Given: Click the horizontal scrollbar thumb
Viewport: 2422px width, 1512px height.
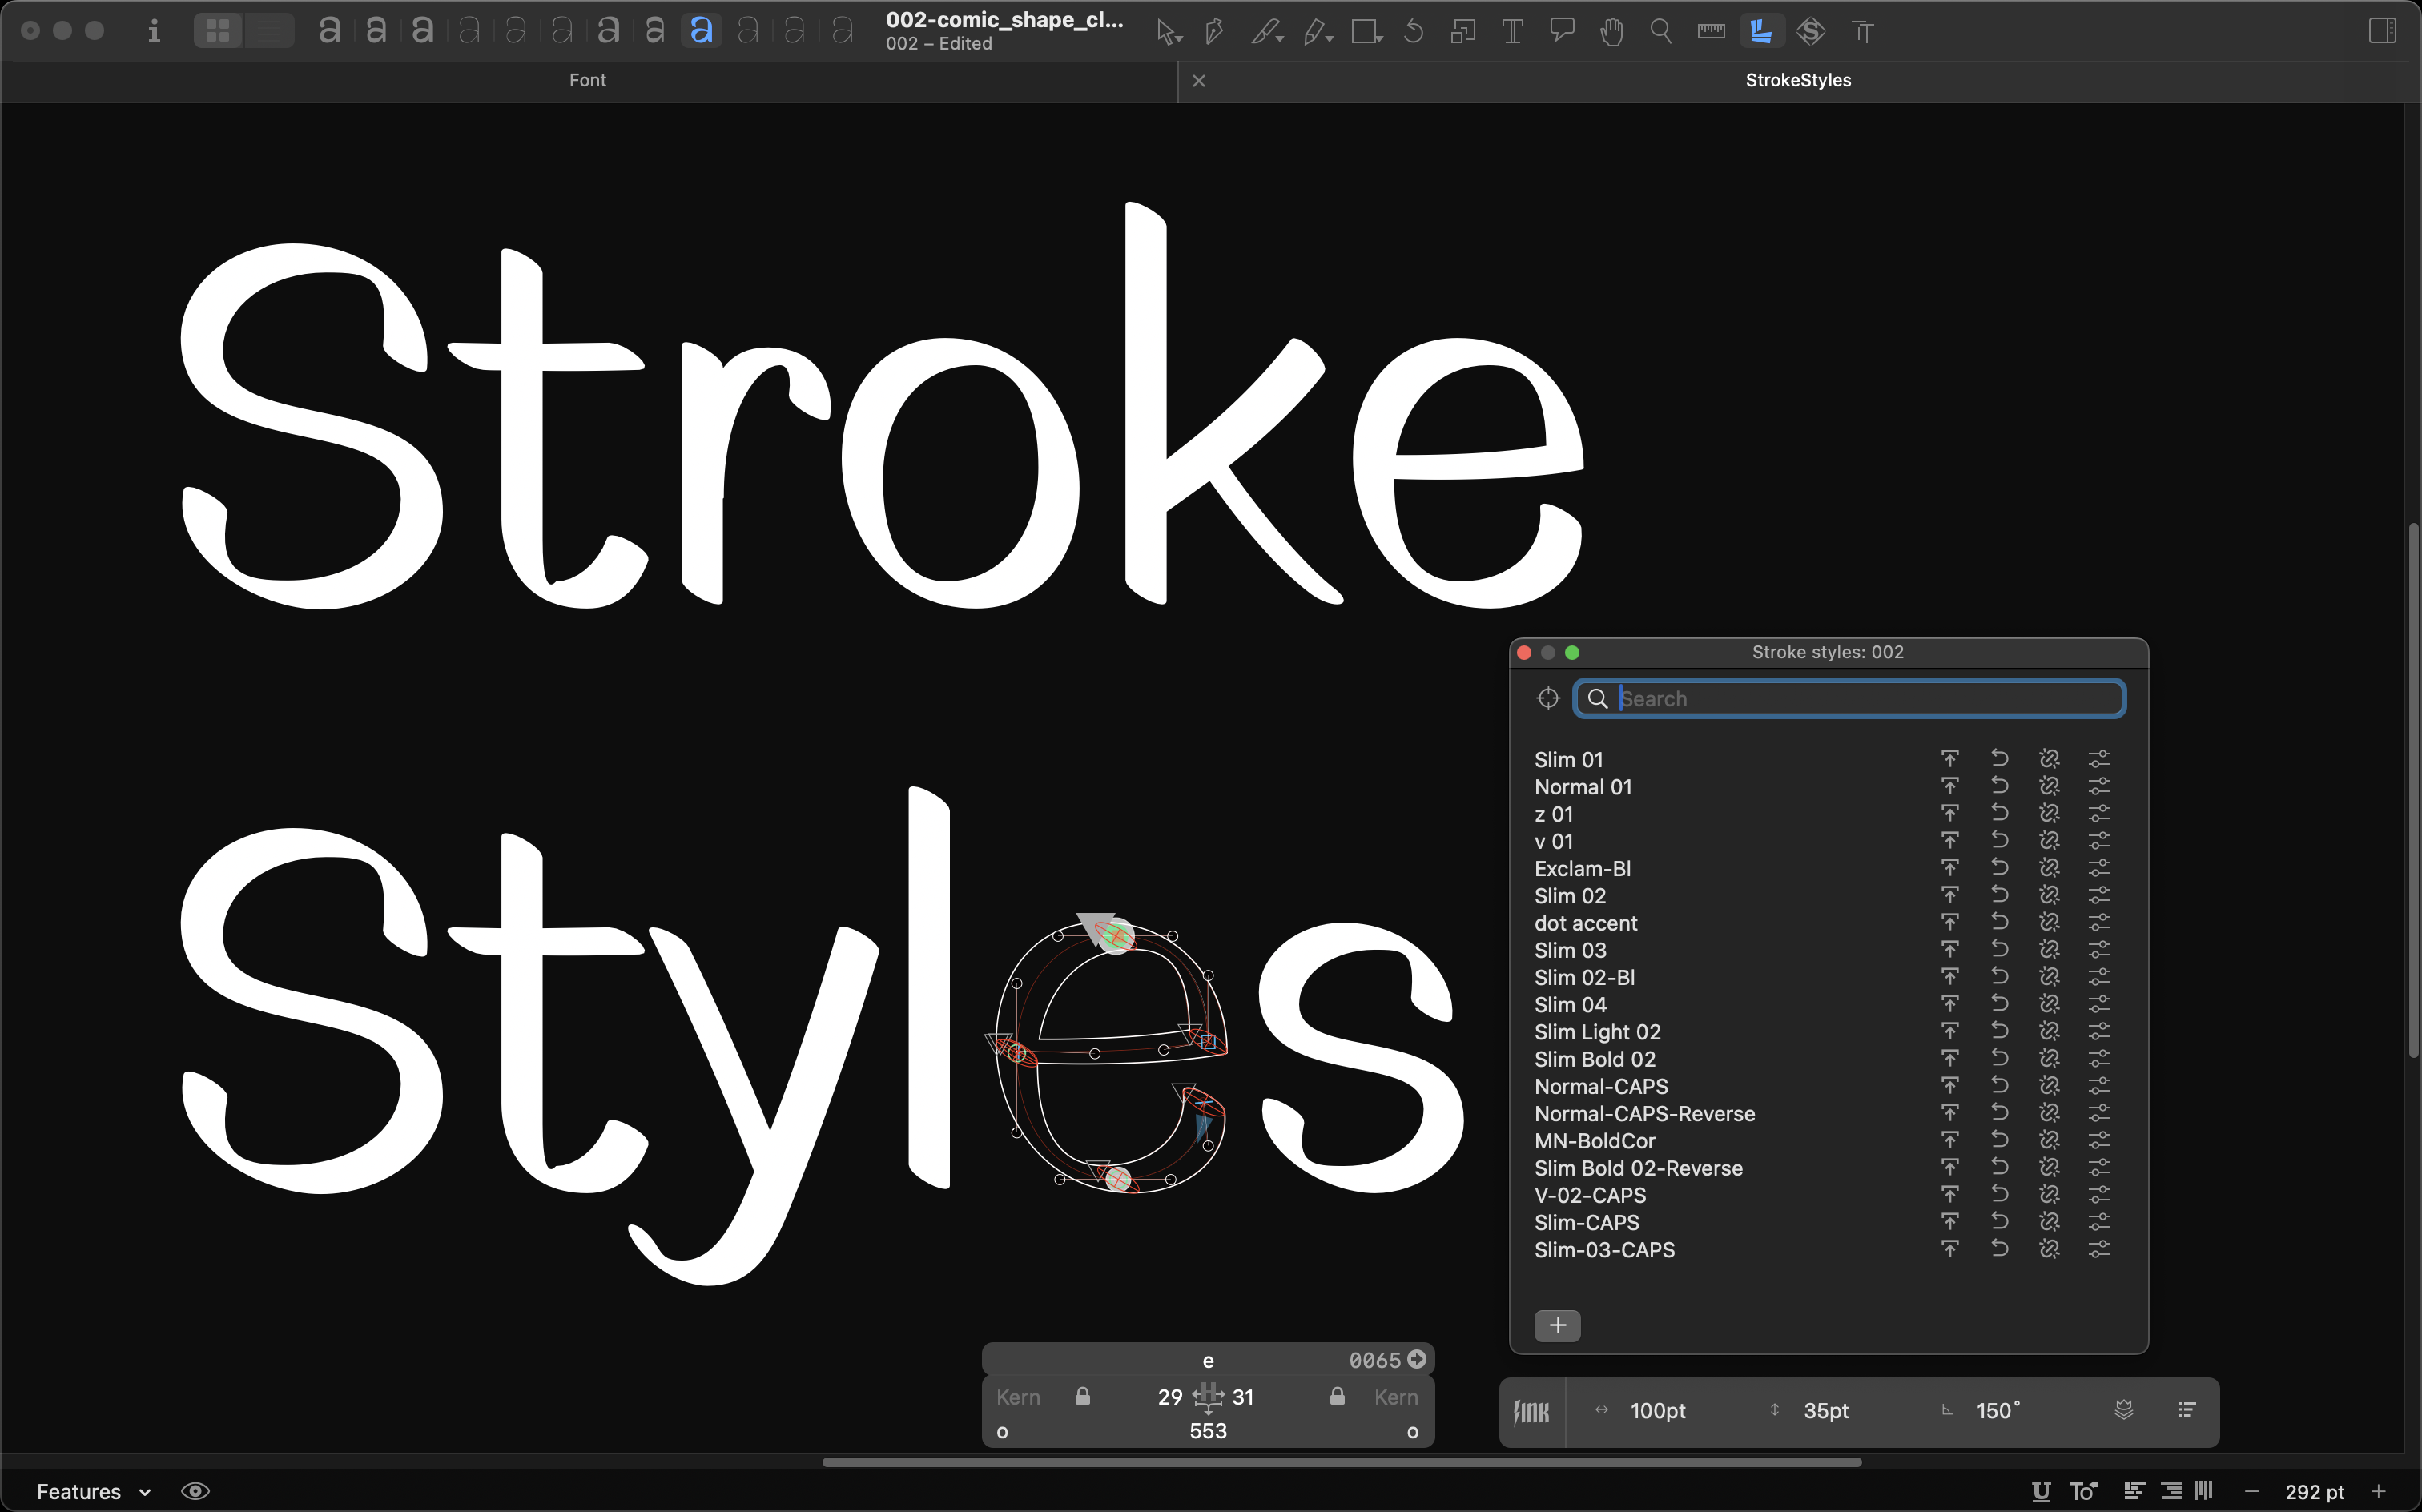Looking at the screenshot, I should (x=1341, y=1461).
